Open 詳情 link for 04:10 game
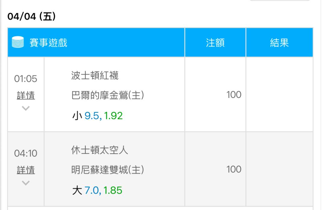 pyautogui.click(x=26, y=170)
